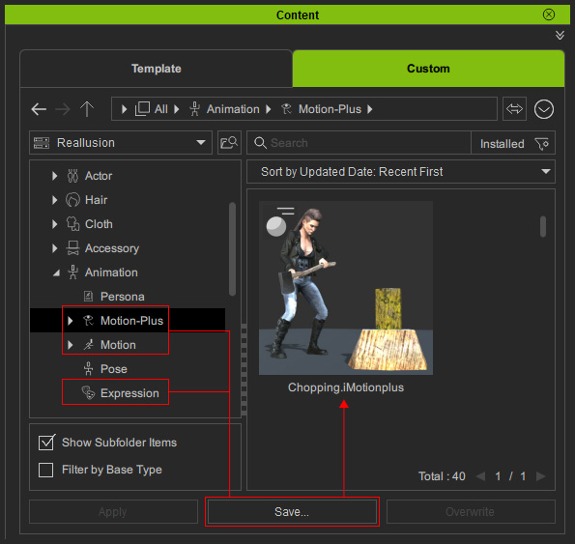Collapse panel with double chevron icon
Viewport: 575px width, 544px height.
pyautogui.click(x=560, y=35)
